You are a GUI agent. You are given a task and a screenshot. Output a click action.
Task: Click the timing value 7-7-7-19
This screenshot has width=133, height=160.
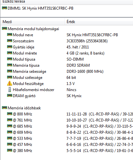74,139
